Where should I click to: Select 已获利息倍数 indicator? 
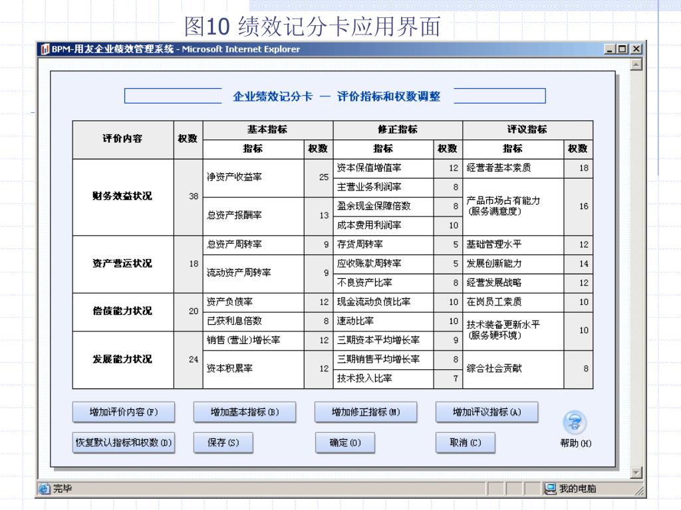coord(253,321)
